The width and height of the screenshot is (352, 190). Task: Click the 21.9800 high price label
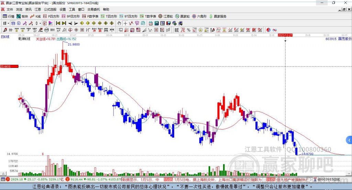tap(74, 44)
